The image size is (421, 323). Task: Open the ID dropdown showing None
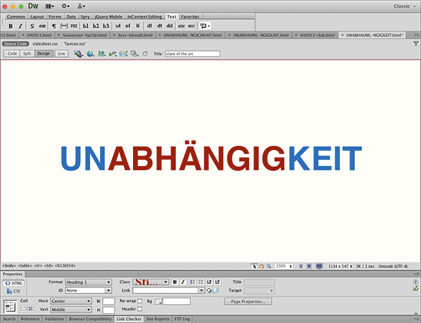click(88, 291)
